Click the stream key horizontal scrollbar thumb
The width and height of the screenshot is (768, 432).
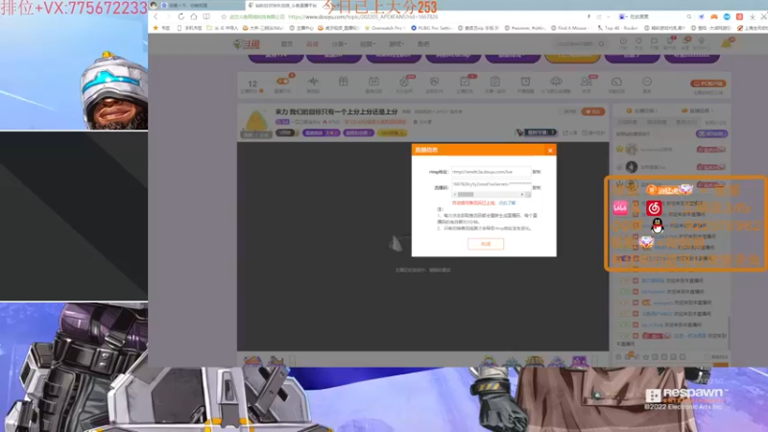point(466,195)
